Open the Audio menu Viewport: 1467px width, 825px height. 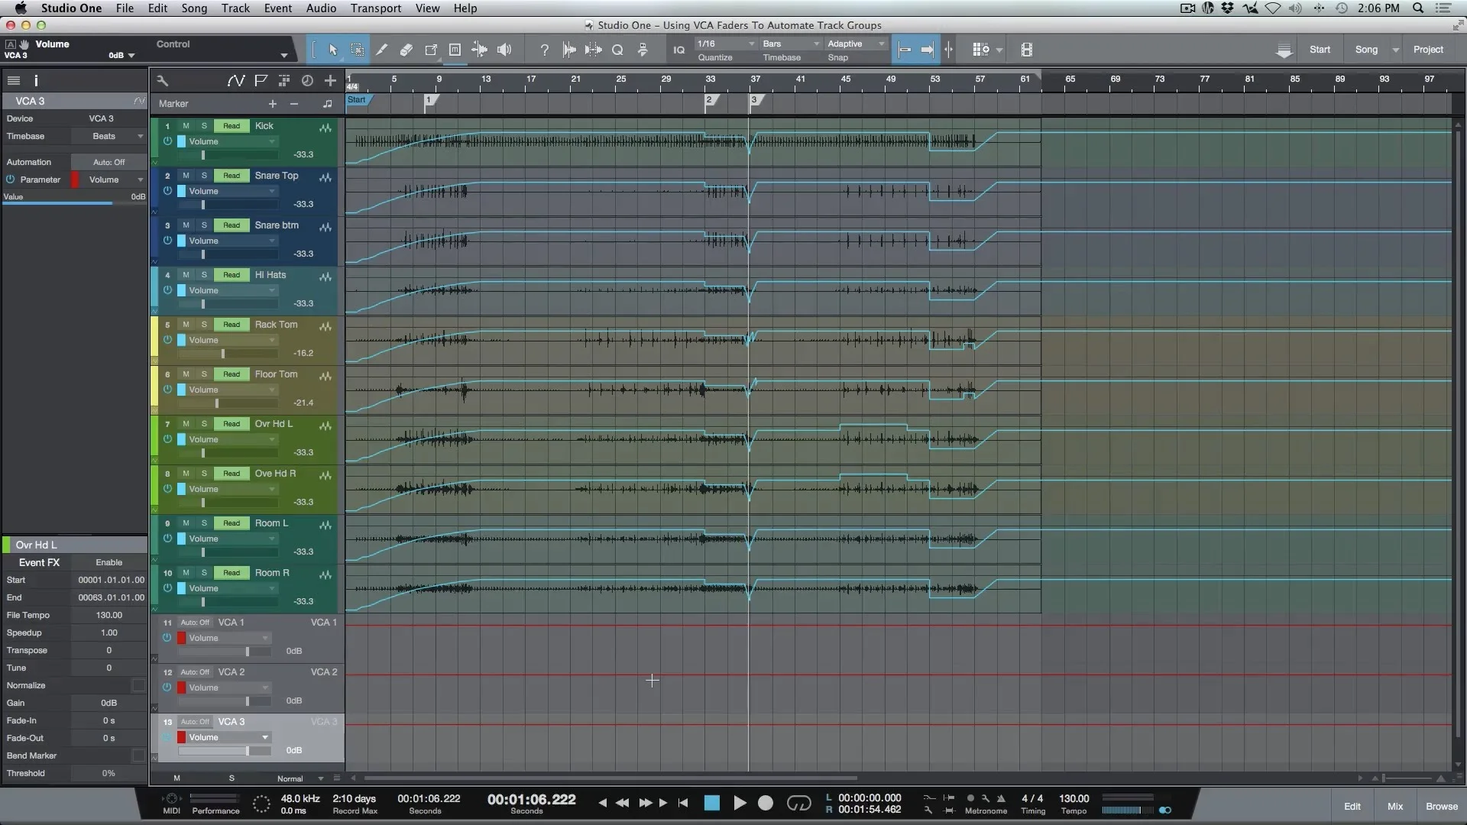pyautogui.click(x=321, y=8)
